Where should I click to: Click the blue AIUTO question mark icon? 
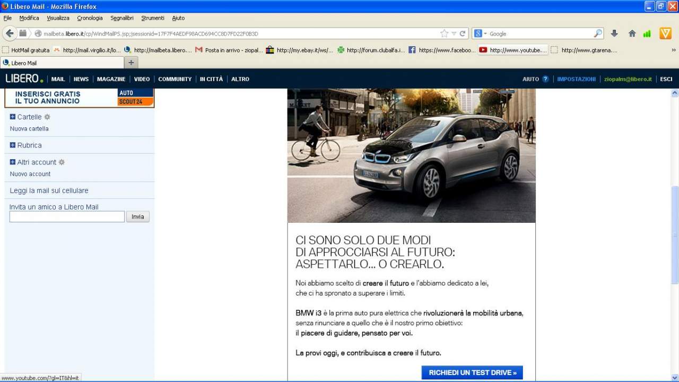(x=545, y=79)
